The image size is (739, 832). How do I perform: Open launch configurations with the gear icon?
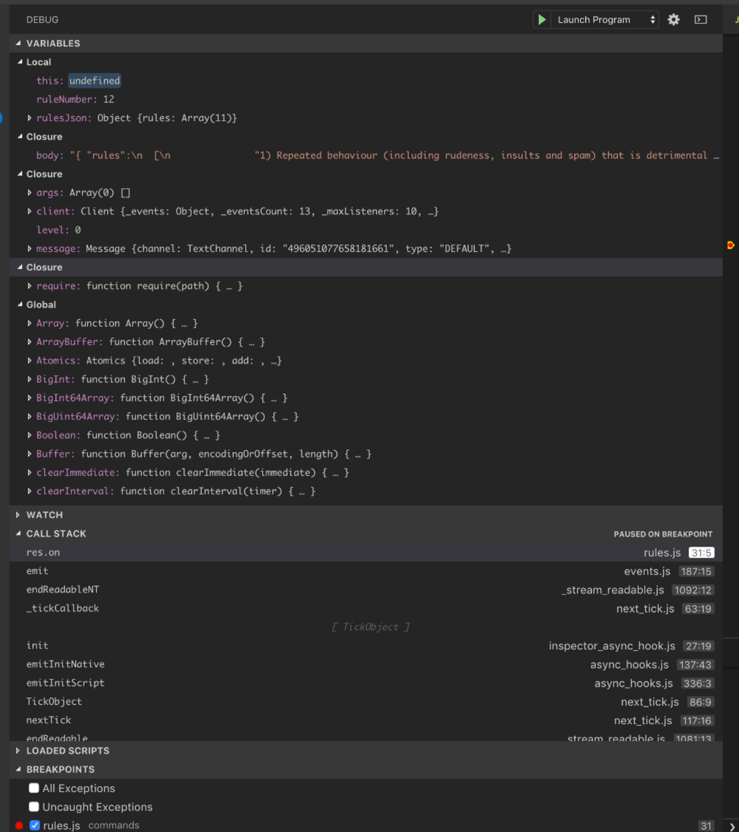pyautogui.click(x=673, y=19)
